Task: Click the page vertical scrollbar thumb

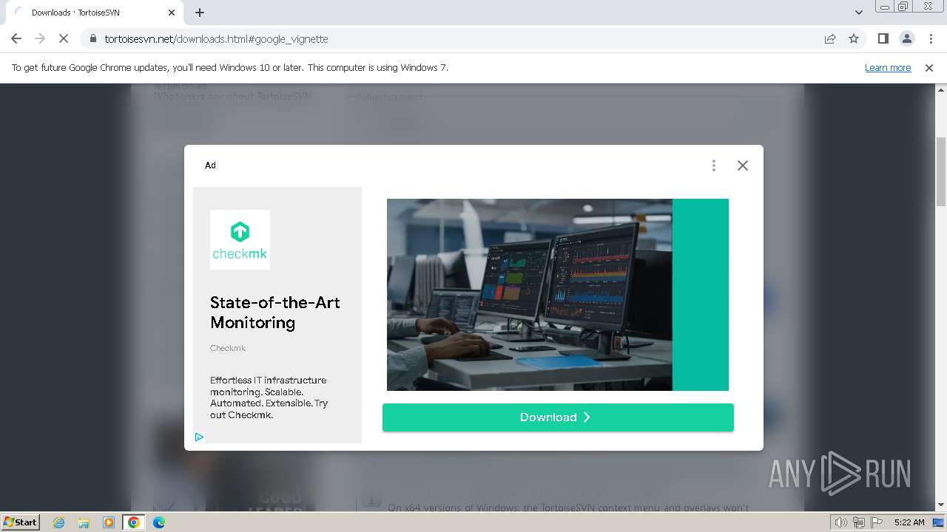Action: tap(941, 171)
